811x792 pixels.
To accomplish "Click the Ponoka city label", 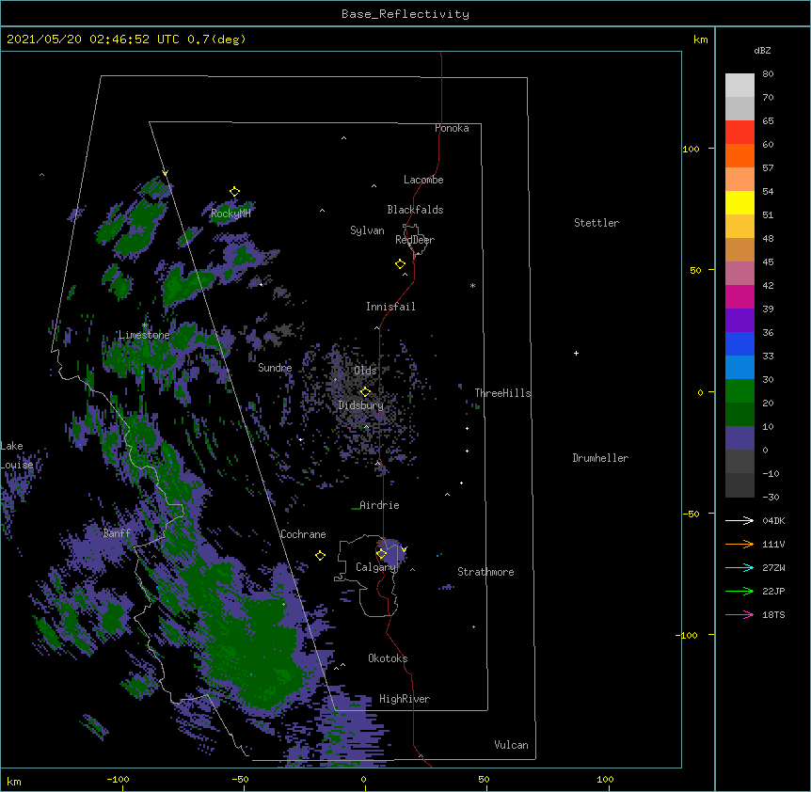I will 452,128.
